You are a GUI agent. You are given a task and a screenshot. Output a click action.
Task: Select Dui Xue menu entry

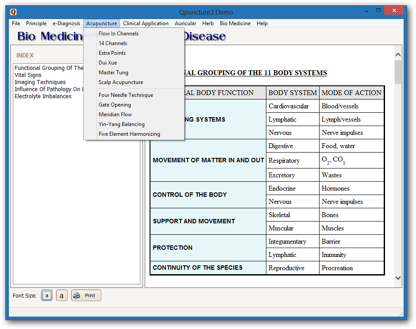[134, 63]
